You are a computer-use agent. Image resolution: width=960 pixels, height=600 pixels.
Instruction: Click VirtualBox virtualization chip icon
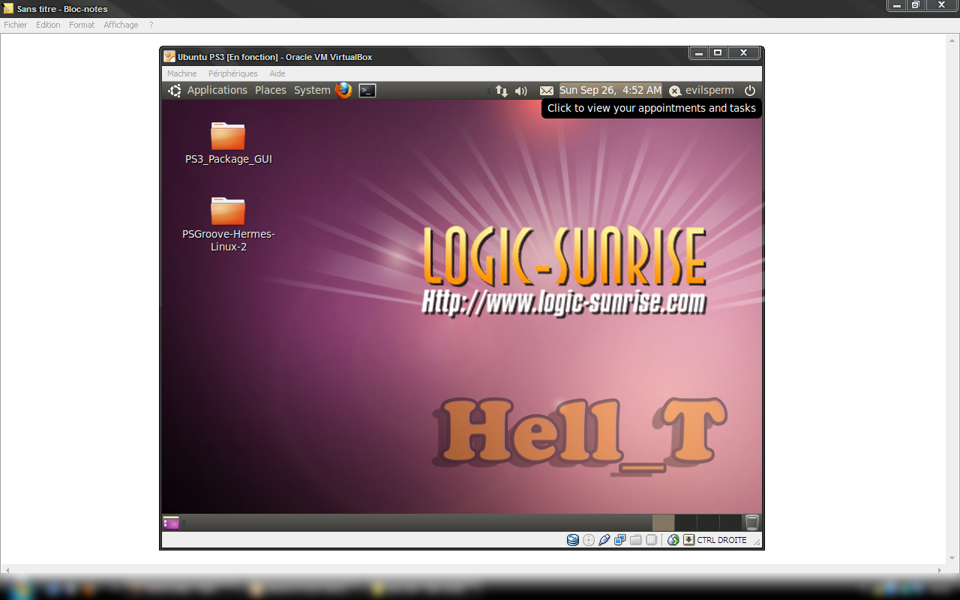click(x=652, y=540)
